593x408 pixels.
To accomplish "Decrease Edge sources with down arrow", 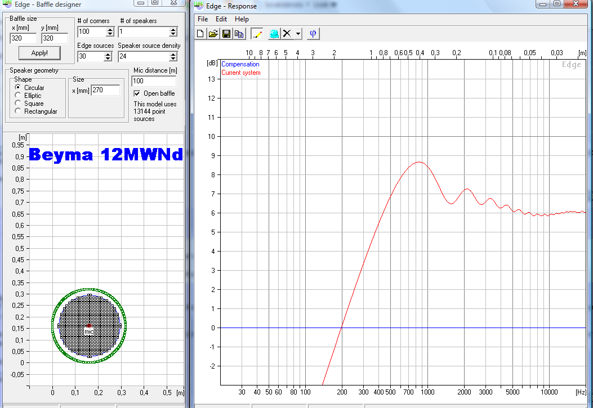I will coord(108,59).
